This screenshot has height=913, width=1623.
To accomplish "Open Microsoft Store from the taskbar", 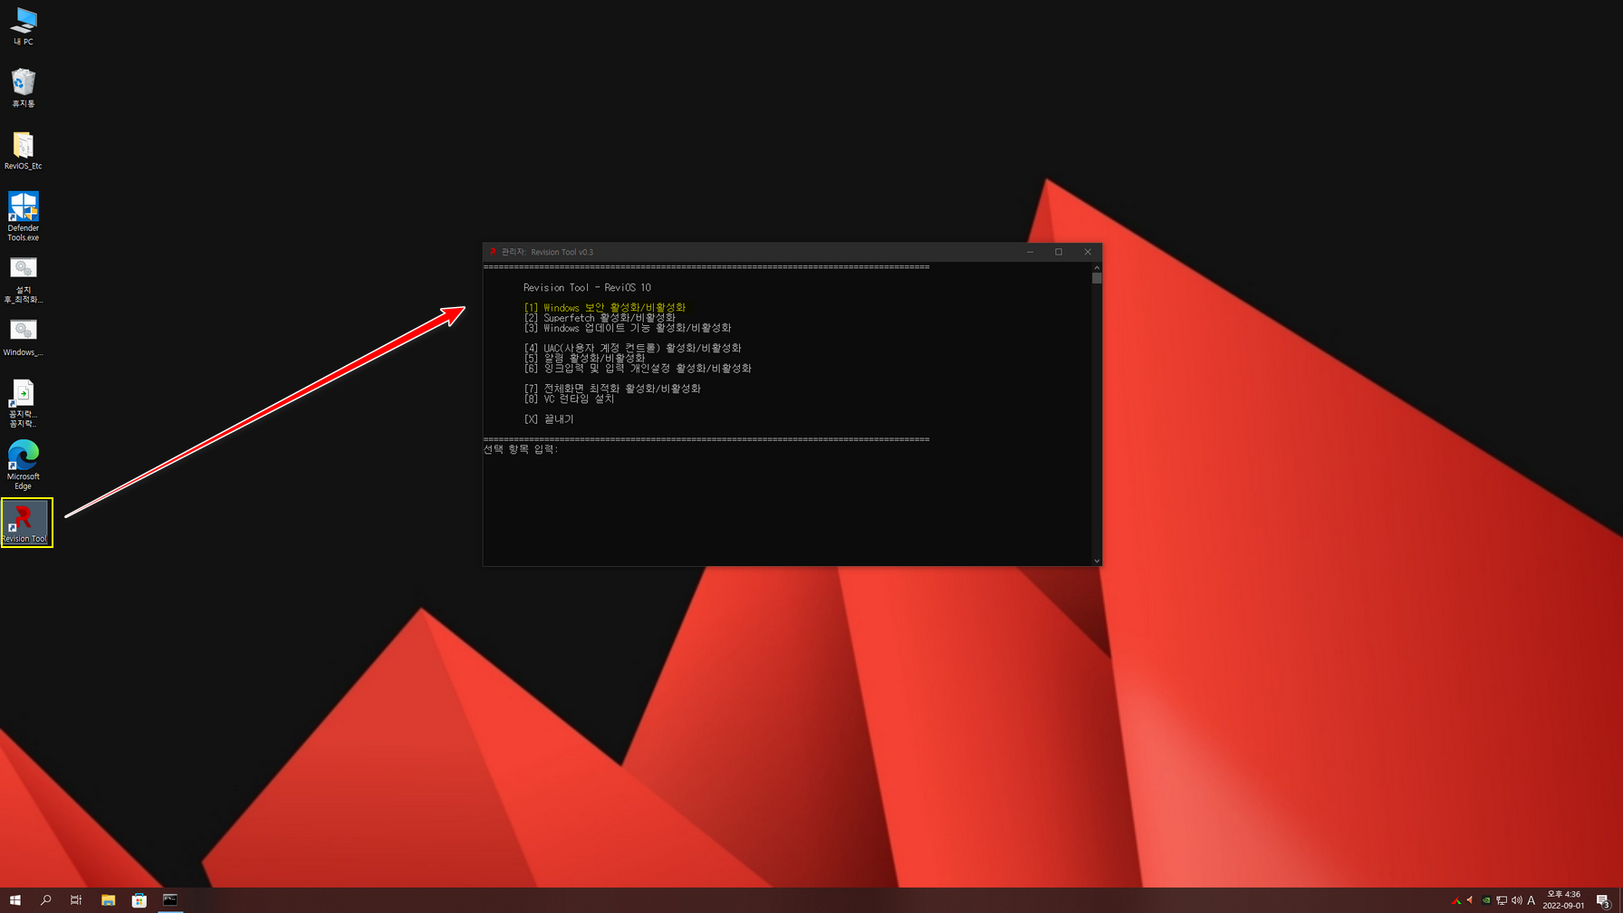I will 139,900.
